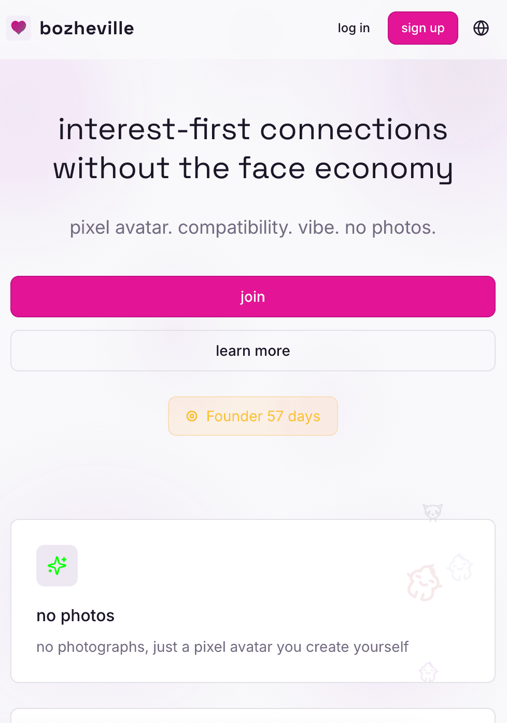Click the pink ghost doodle inside the card
The image size is (507, 723).
424,583
